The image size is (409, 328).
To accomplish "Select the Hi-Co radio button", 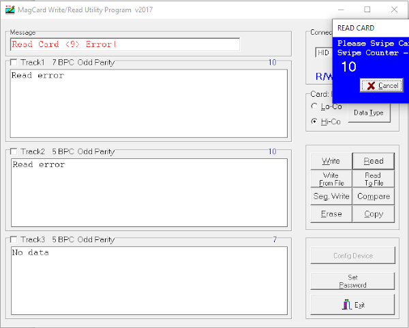I will [x=314, y=121].
